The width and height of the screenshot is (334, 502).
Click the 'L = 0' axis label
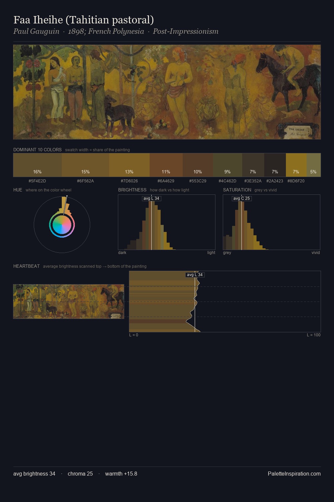point(134,335)
